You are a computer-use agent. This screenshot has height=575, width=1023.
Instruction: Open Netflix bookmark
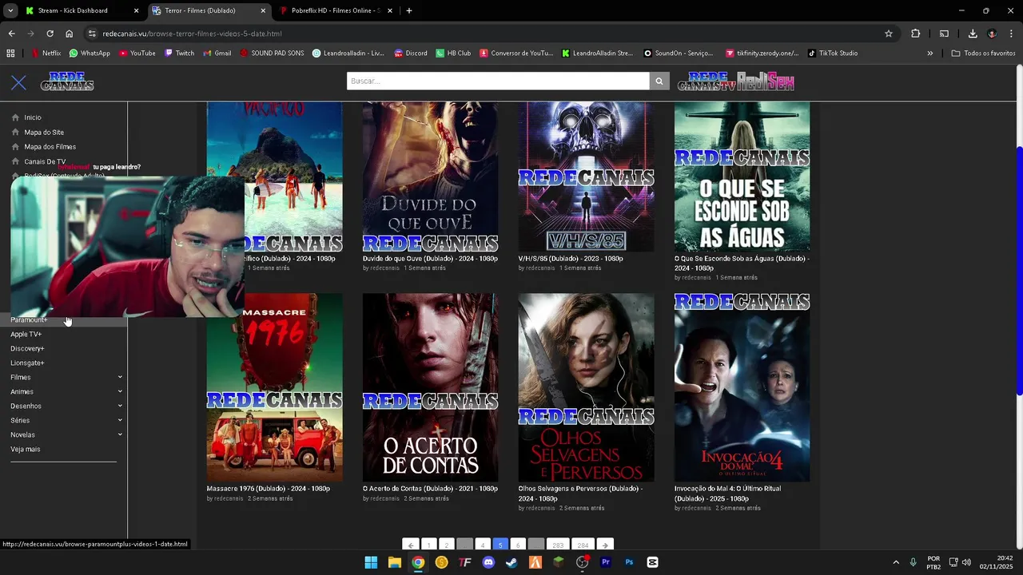pyautogui.click(x=46, y=54)
